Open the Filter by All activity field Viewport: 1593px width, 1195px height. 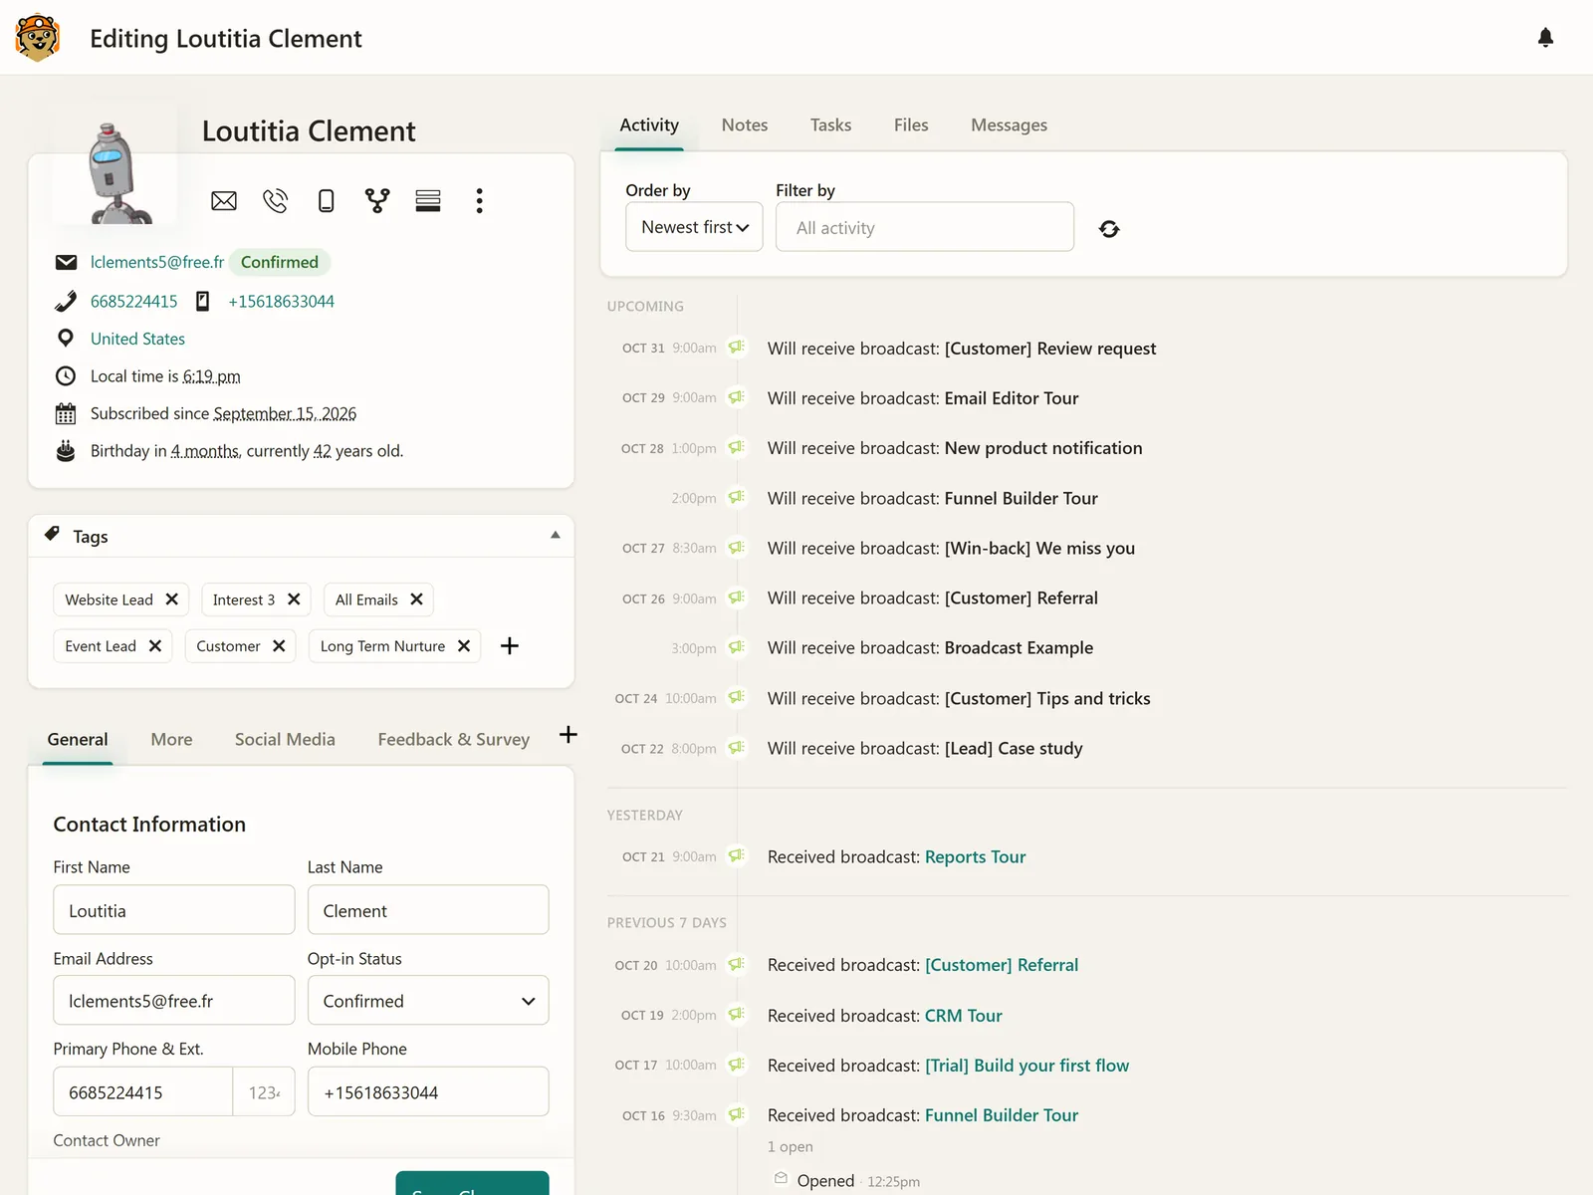pos(925,227)
